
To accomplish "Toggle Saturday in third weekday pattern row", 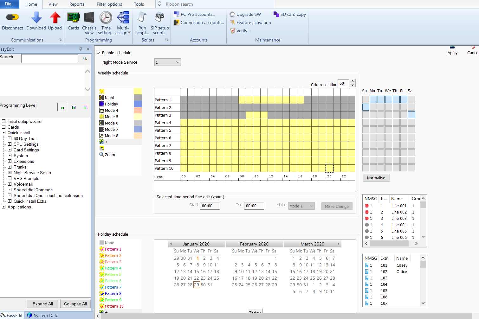I will point(411,115).
